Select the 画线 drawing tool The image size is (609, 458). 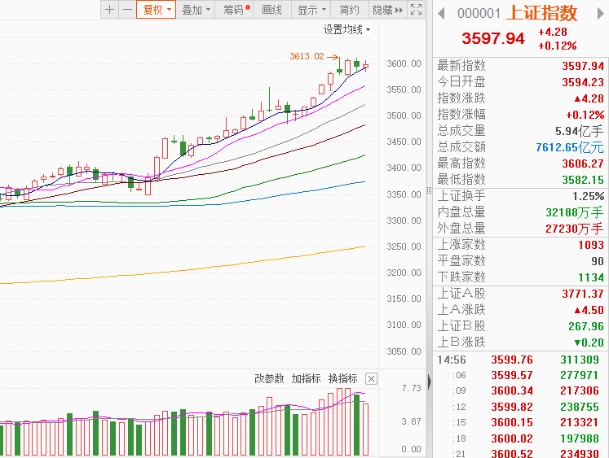(x=271, y=9)
